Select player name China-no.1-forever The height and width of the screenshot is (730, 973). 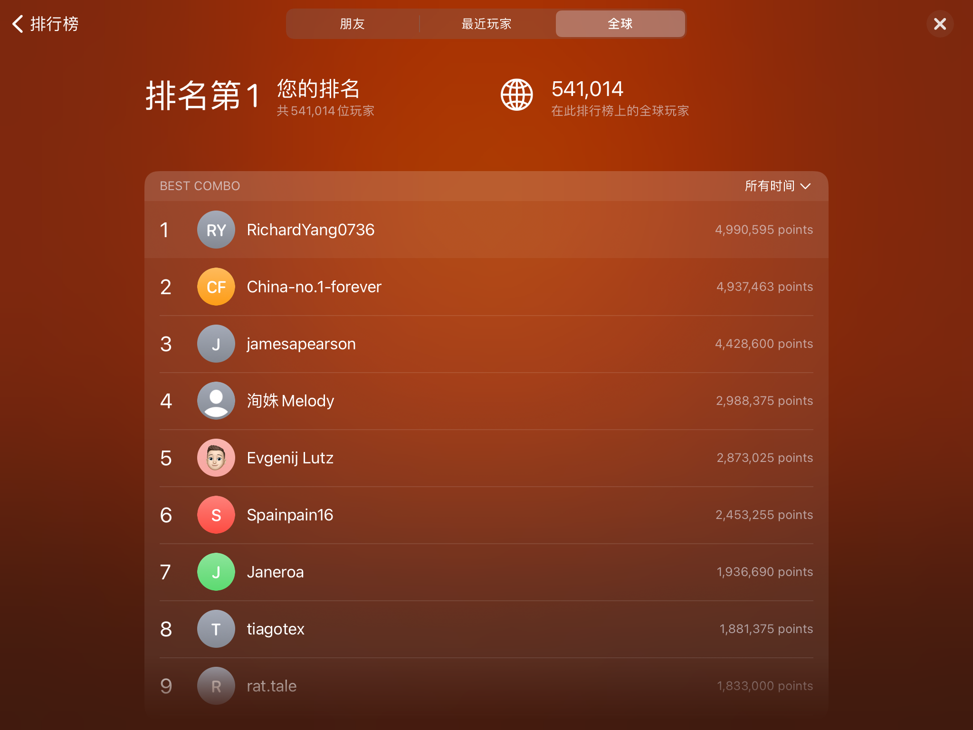click(x=314, y=287)
